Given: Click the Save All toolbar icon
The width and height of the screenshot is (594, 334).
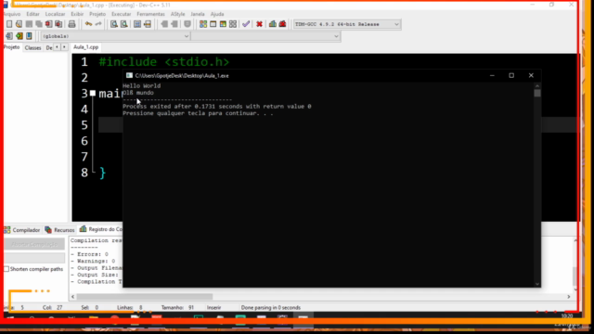Looking at the screenshot, I should coord(39,24).
